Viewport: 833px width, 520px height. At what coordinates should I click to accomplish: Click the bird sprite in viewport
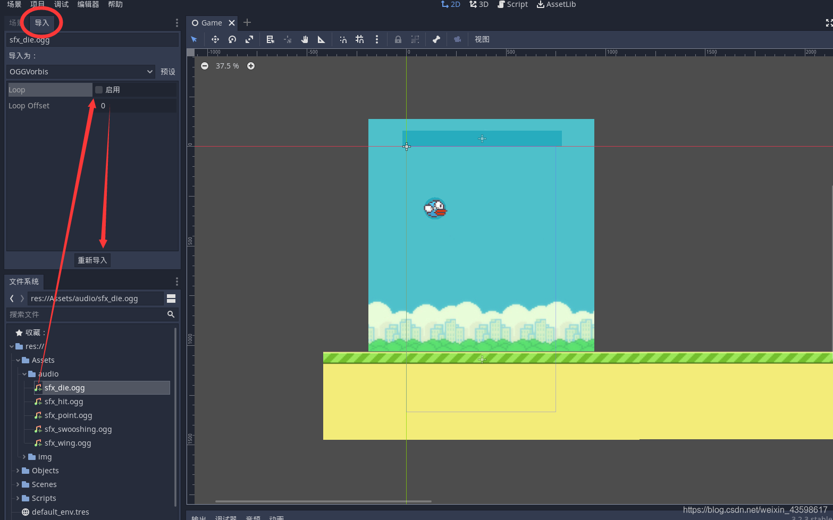(x=435, y=208)
